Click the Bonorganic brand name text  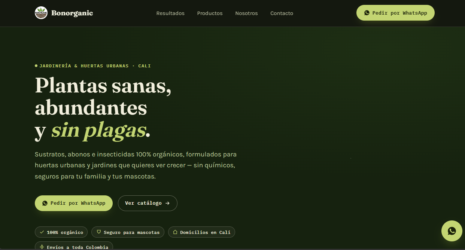72,13
